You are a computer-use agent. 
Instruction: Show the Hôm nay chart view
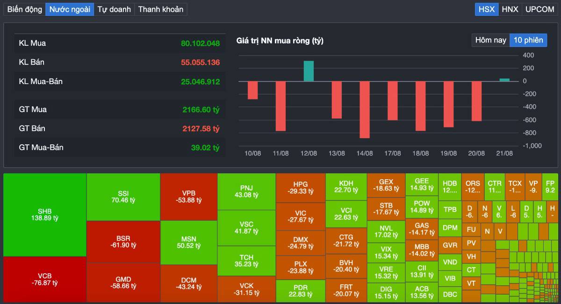click(x=490, y=40)
